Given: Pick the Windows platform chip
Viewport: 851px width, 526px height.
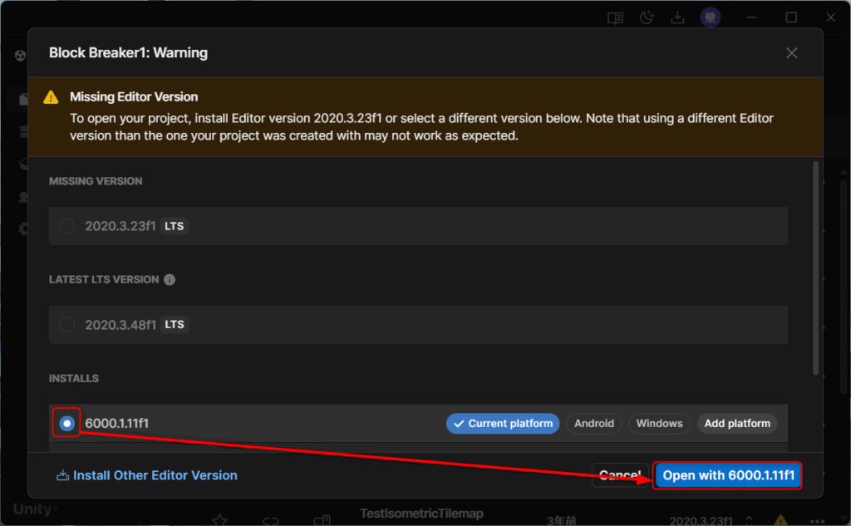Looking at the screenshot, I should coord(659,424).
